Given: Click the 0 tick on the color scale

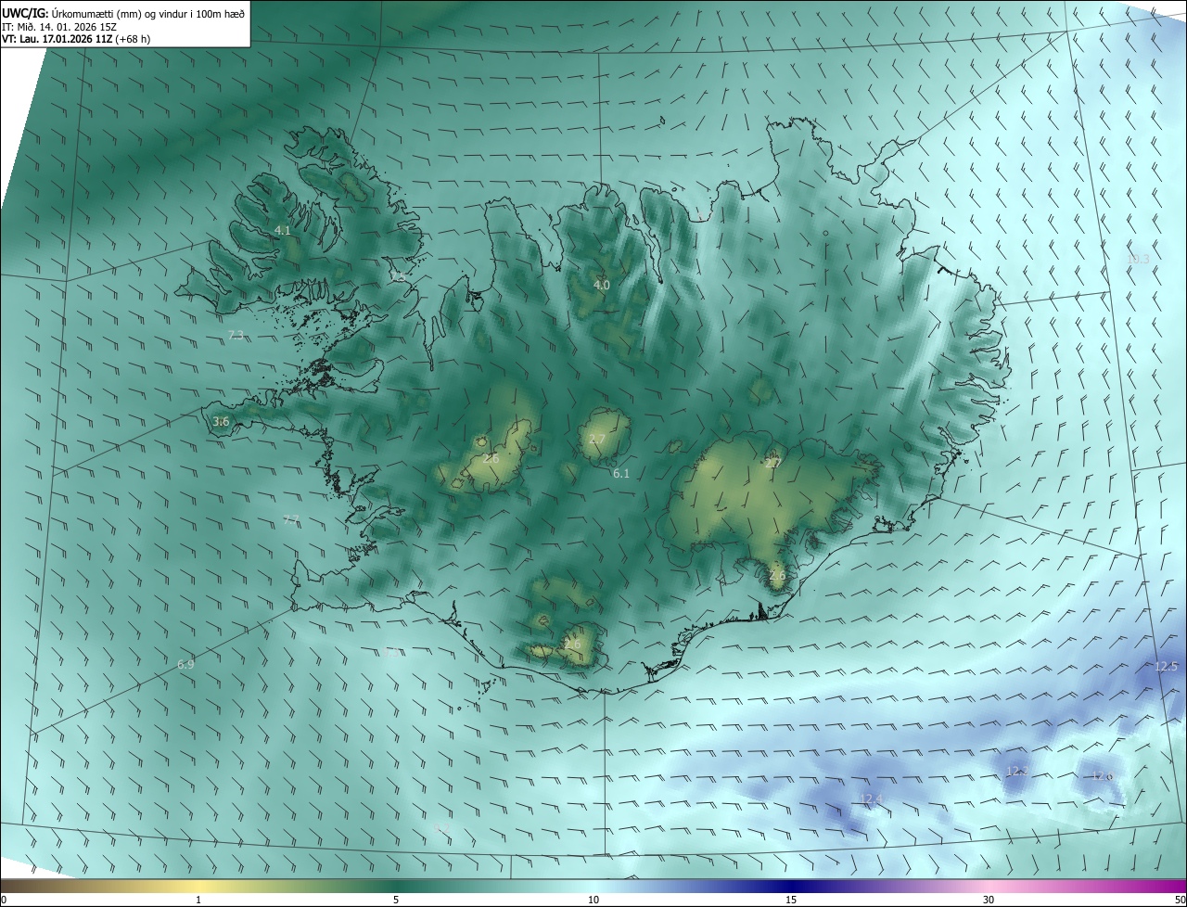Looking at the screenshot, I should point(3,901).
